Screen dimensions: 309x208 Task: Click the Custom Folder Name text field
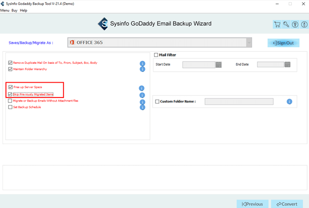pyautogui.click(x=239, y=102)
